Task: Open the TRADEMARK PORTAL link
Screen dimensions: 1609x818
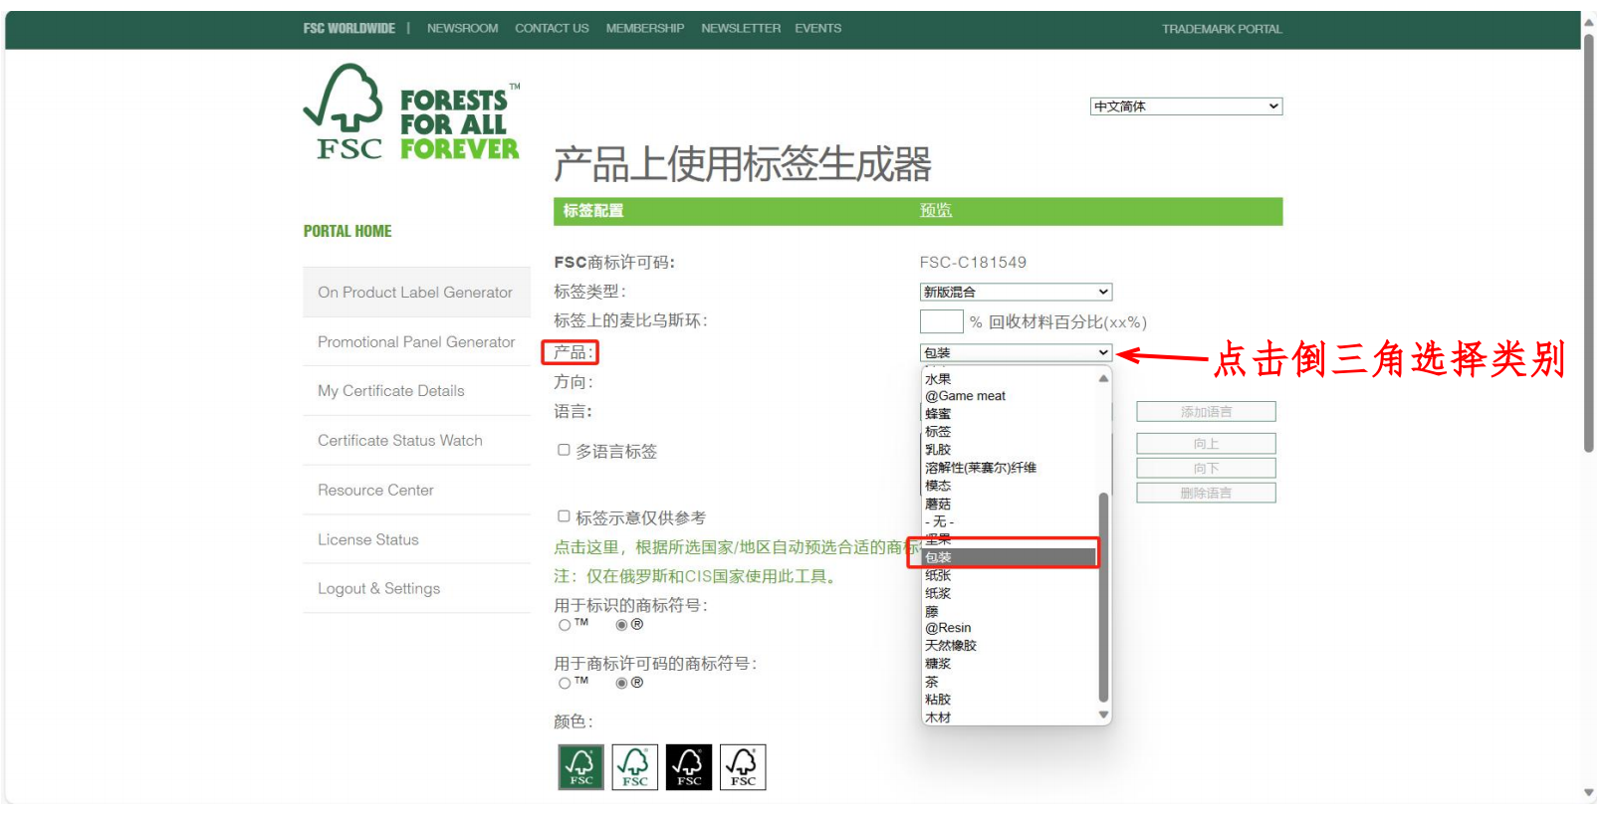Action: click(x=1222, y=29)
